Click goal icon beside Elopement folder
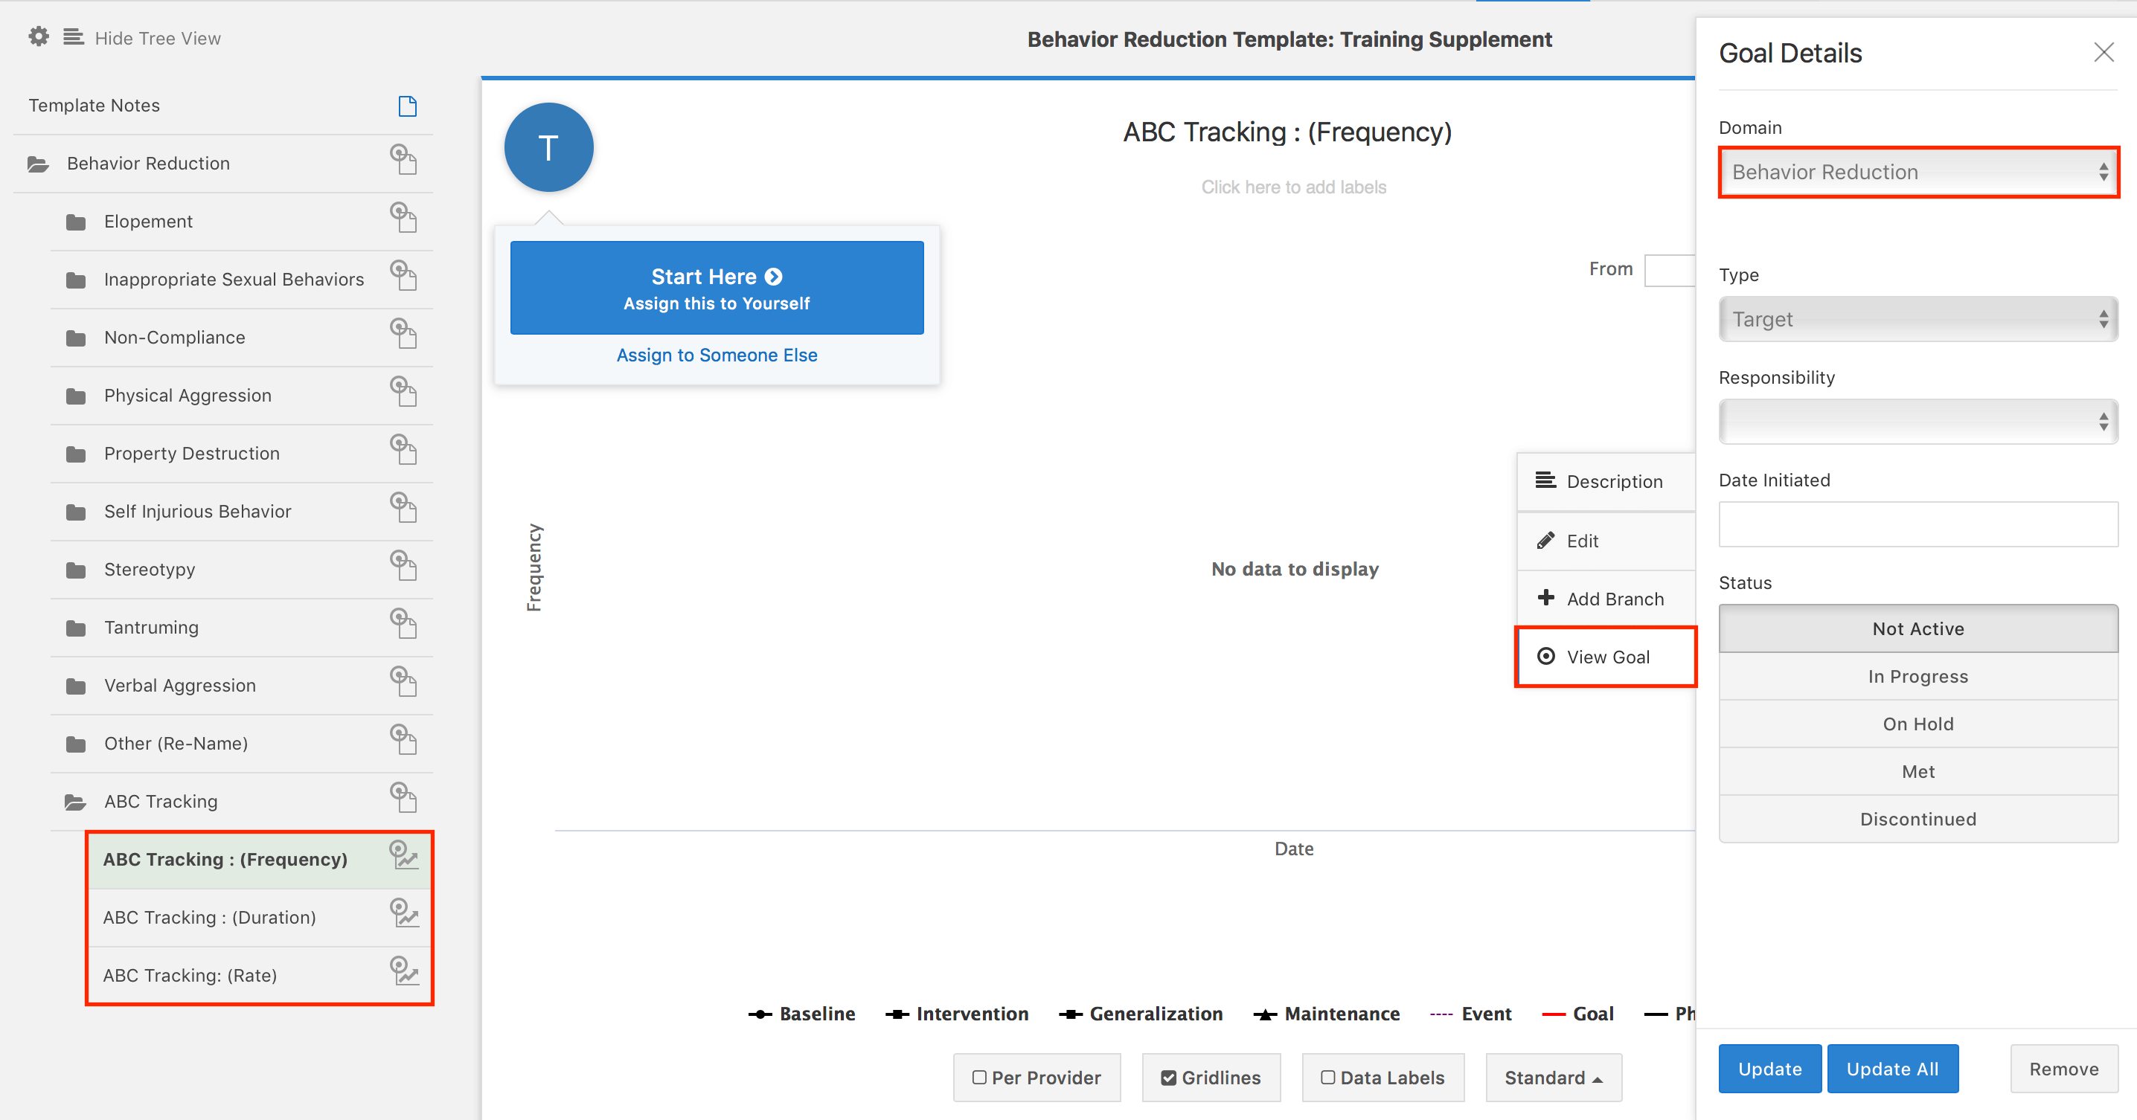Viewport: 2137px width, 1120px height. click(403, 218)
